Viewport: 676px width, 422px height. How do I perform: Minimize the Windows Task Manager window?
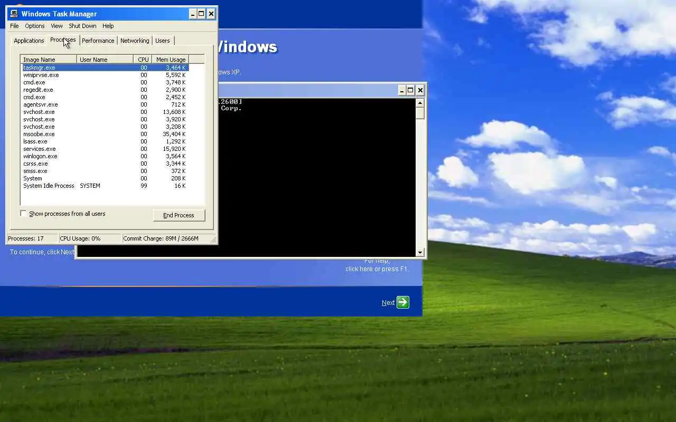click(193, 14)
